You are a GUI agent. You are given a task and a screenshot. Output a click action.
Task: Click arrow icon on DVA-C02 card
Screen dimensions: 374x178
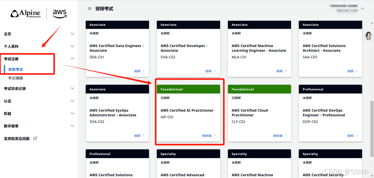click(215, 71)
